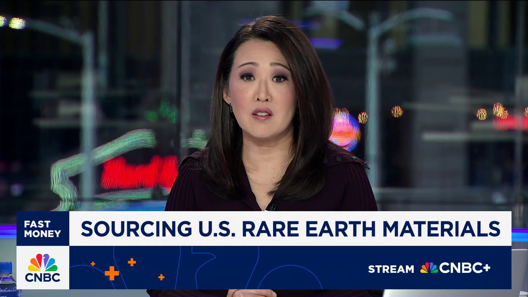Click the small peacock icon beside CNBC+
The image size is (528, 297).
429,268
